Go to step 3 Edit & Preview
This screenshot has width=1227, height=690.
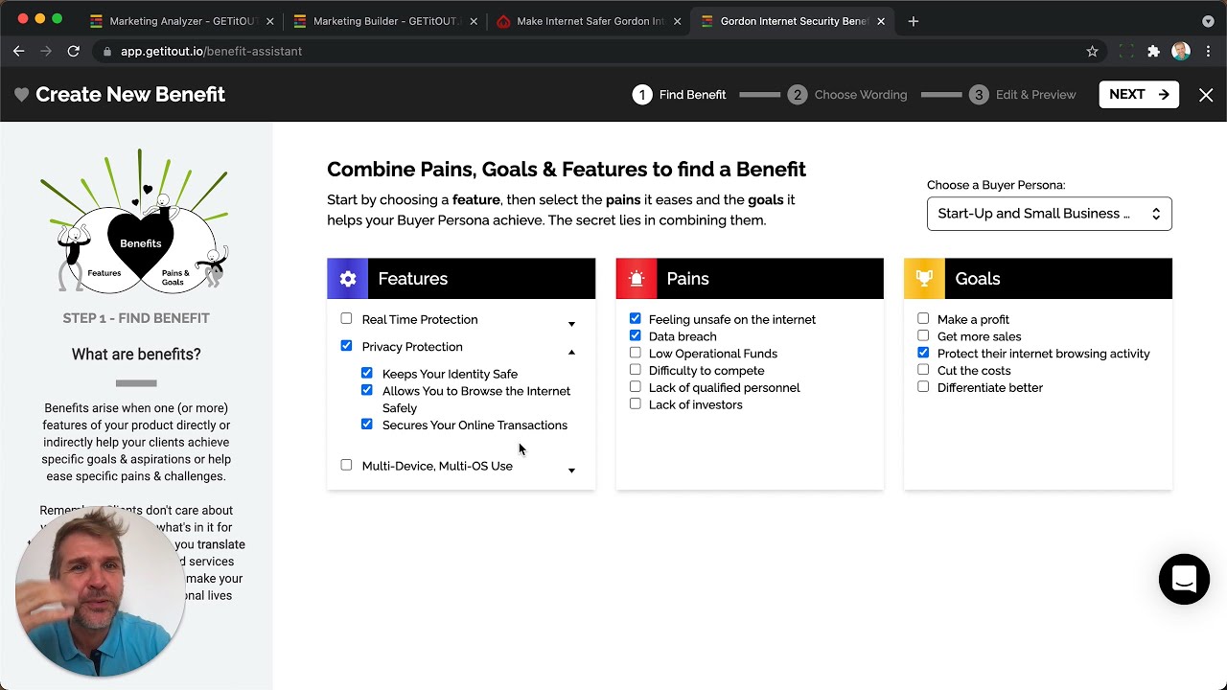pos(1022,95)
